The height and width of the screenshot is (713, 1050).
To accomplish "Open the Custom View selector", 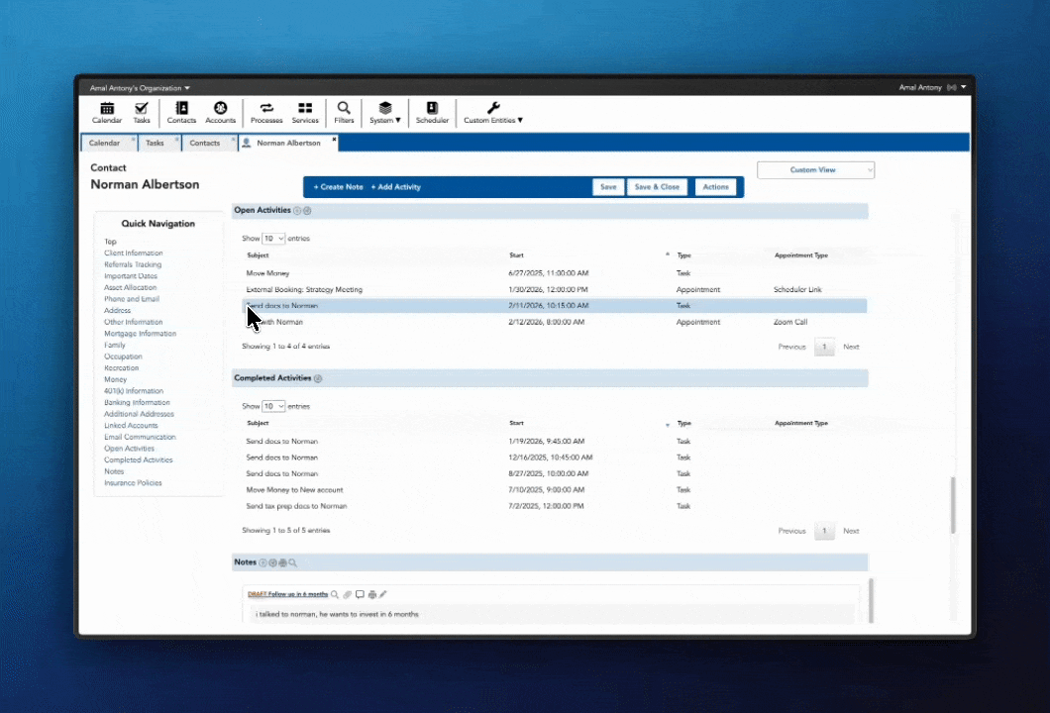I will tap(815, 169).
